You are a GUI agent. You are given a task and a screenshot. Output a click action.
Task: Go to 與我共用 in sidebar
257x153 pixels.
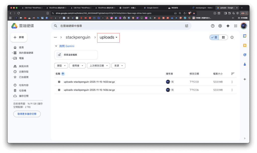24,66
